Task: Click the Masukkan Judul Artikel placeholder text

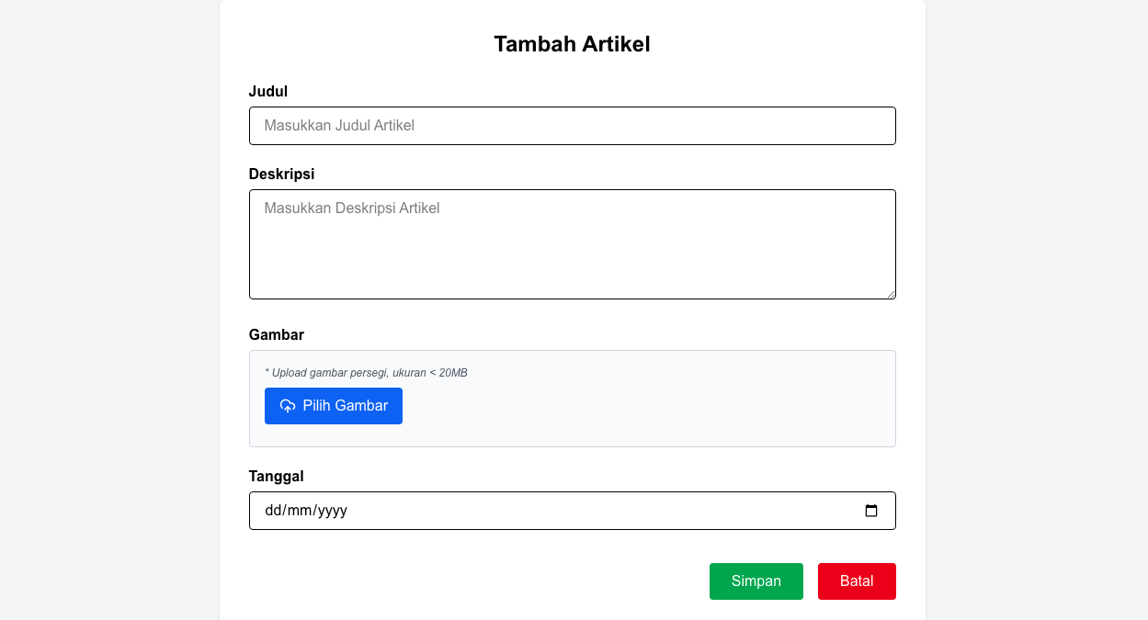Action: (x=339, y=126)
